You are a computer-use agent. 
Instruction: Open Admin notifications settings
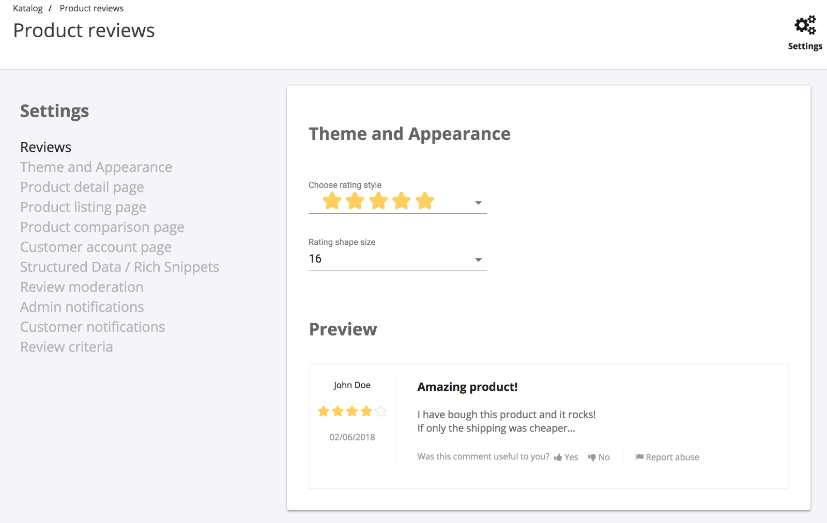pos(82,307)
